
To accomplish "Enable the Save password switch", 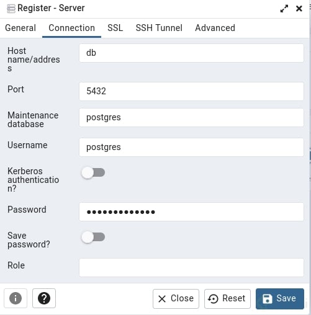I will [93, 237].
